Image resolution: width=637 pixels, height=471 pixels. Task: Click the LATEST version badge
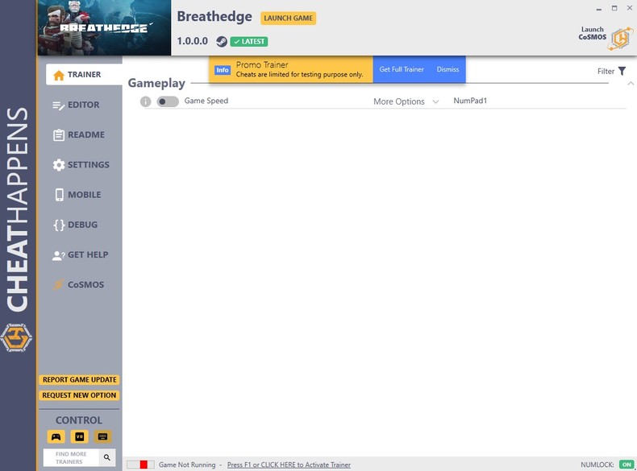point(249,41)
